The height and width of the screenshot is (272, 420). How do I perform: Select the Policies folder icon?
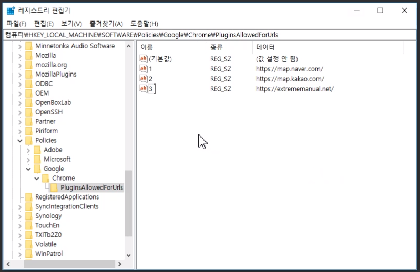[29, 140]
